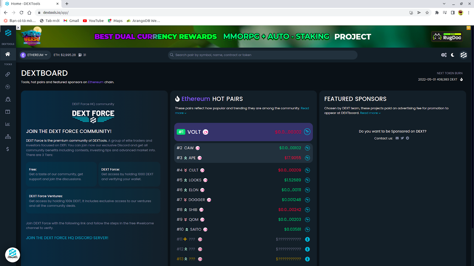Open the scales sidebar icon
Image resolution: width=474 pixels, height=266 pixels.
tap(8, 99)
